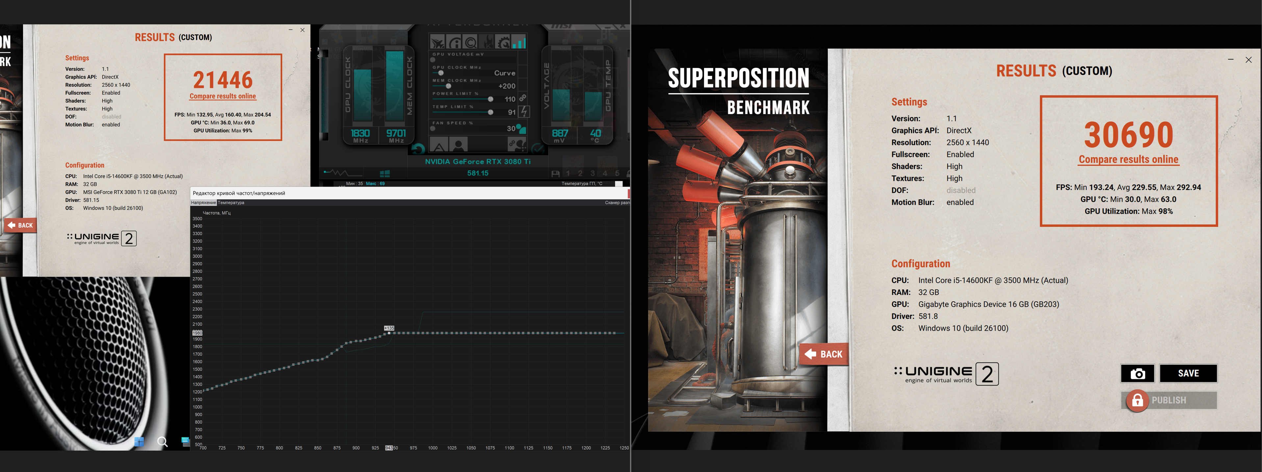This screenshot has width=1262, height=472.
Task: Click Afterburner's info icon
Action: pyautogui.click(x=454, y=42)
